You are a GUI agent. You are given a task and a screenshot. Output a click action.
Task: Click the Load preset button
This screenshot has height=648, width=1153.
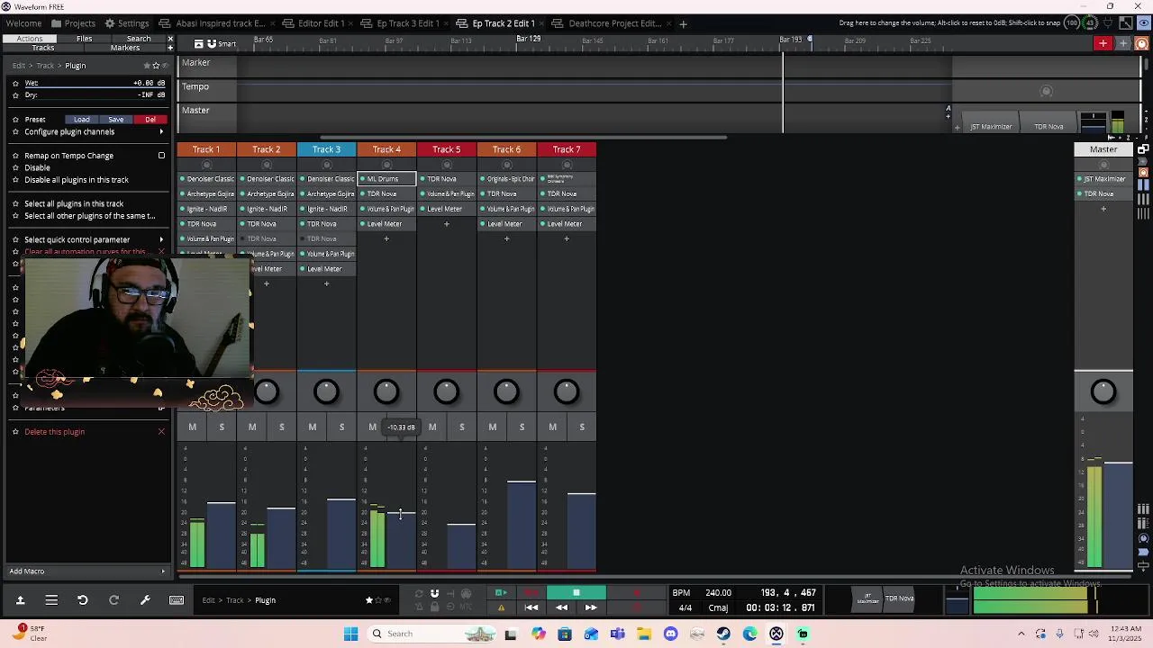[x=82, y=120]
